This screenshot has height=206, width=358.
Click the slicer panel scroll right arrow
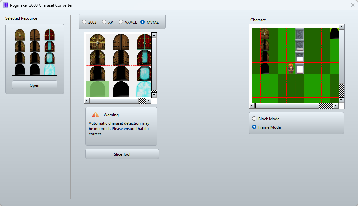pos(148,100)
